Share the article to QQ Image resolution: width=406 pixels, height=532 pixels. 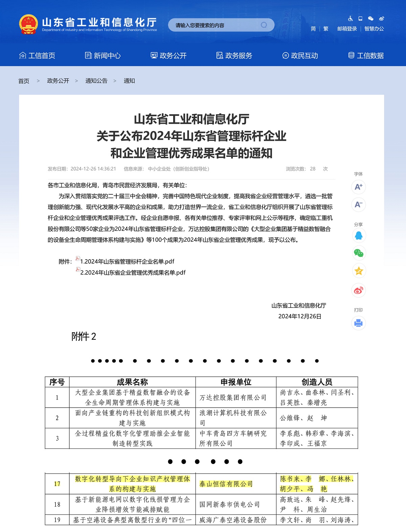pyautogui.click(x=359, y=236)
